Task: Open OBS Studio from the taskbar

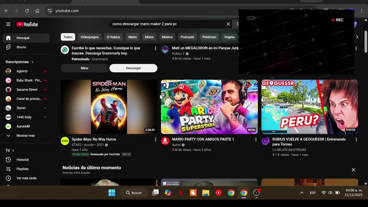Action: [256, 193]
